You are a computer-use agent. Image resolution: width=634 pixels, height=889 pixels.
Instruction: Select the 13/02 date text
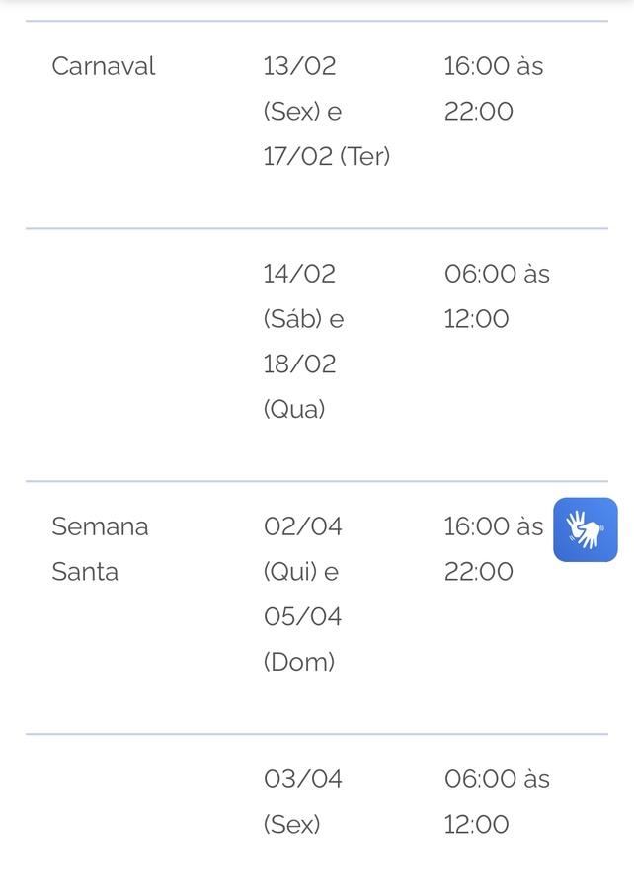(x=299, y=66)
